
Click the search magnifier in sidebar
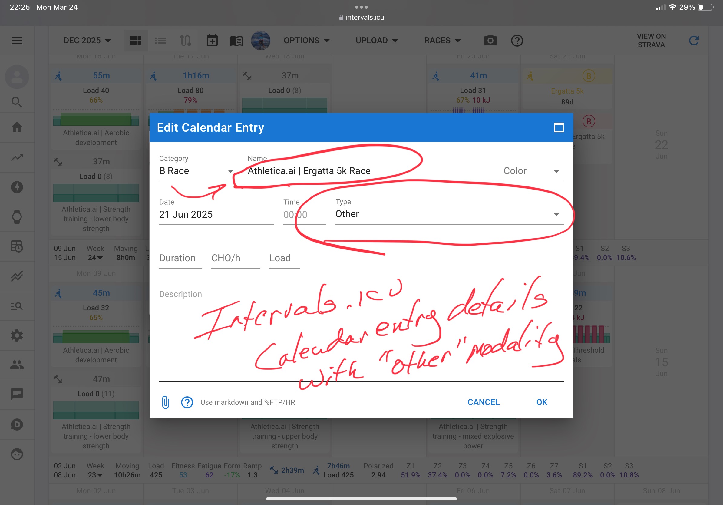[17, 102]
